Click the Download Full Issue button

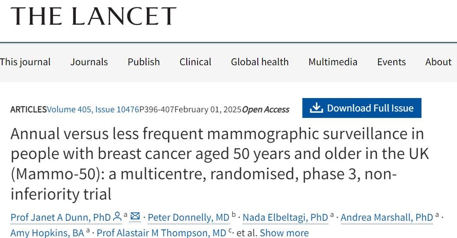362,108
